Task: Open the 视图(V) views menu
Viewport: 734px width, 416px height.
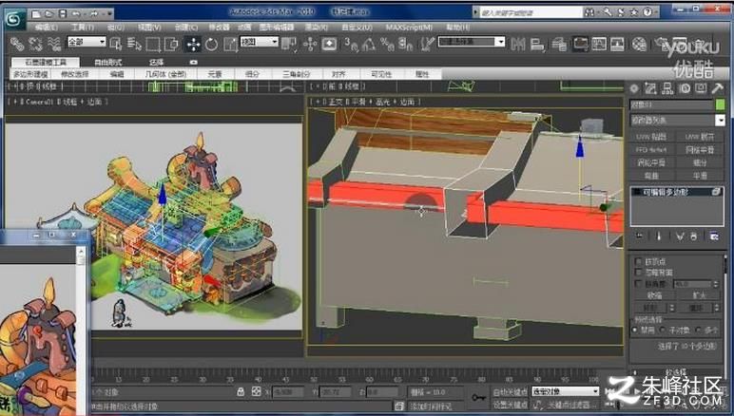Action: (150, 28)
